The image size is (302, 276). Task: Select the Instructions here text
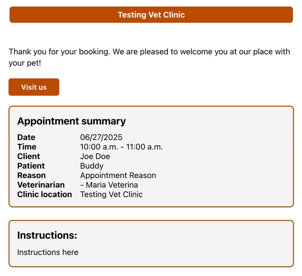coord(48,252)
